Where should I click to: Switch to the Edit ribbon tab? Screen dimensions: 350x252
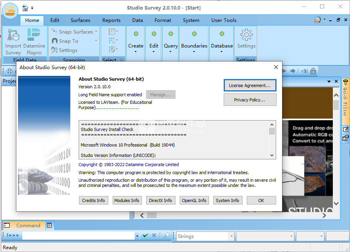coord(55,20)
